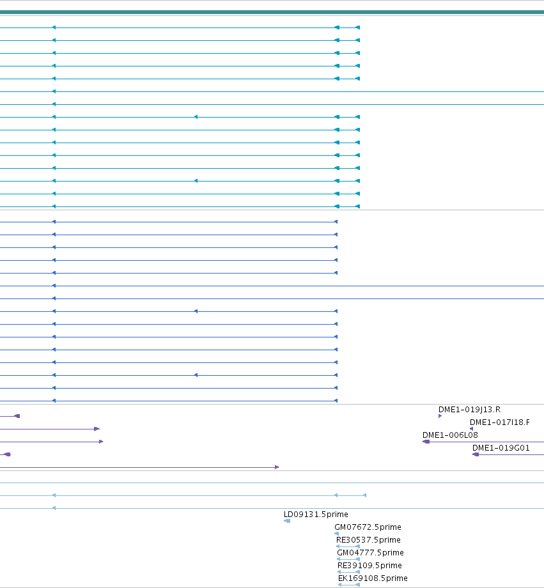
Task: Select the DME1-006L08 purple arrowhead glyph
Action: (426, 442)
